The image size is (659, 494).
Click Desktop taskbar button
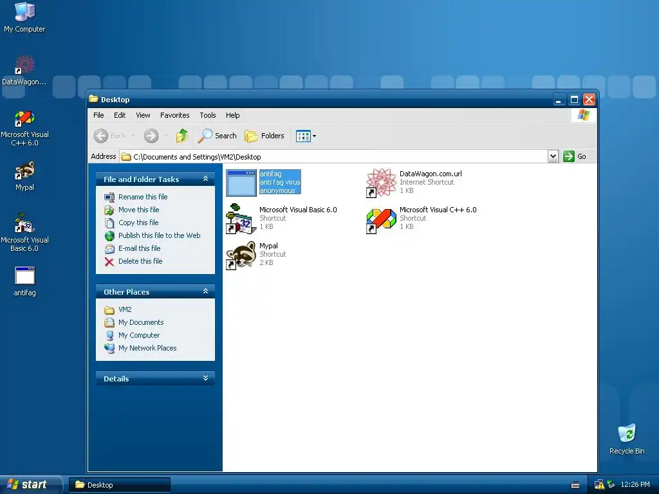pyautogui.click(x=119, y=485)
